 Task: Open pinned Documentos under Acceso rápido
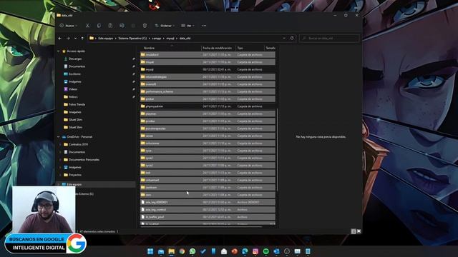(x=77, y=66)
